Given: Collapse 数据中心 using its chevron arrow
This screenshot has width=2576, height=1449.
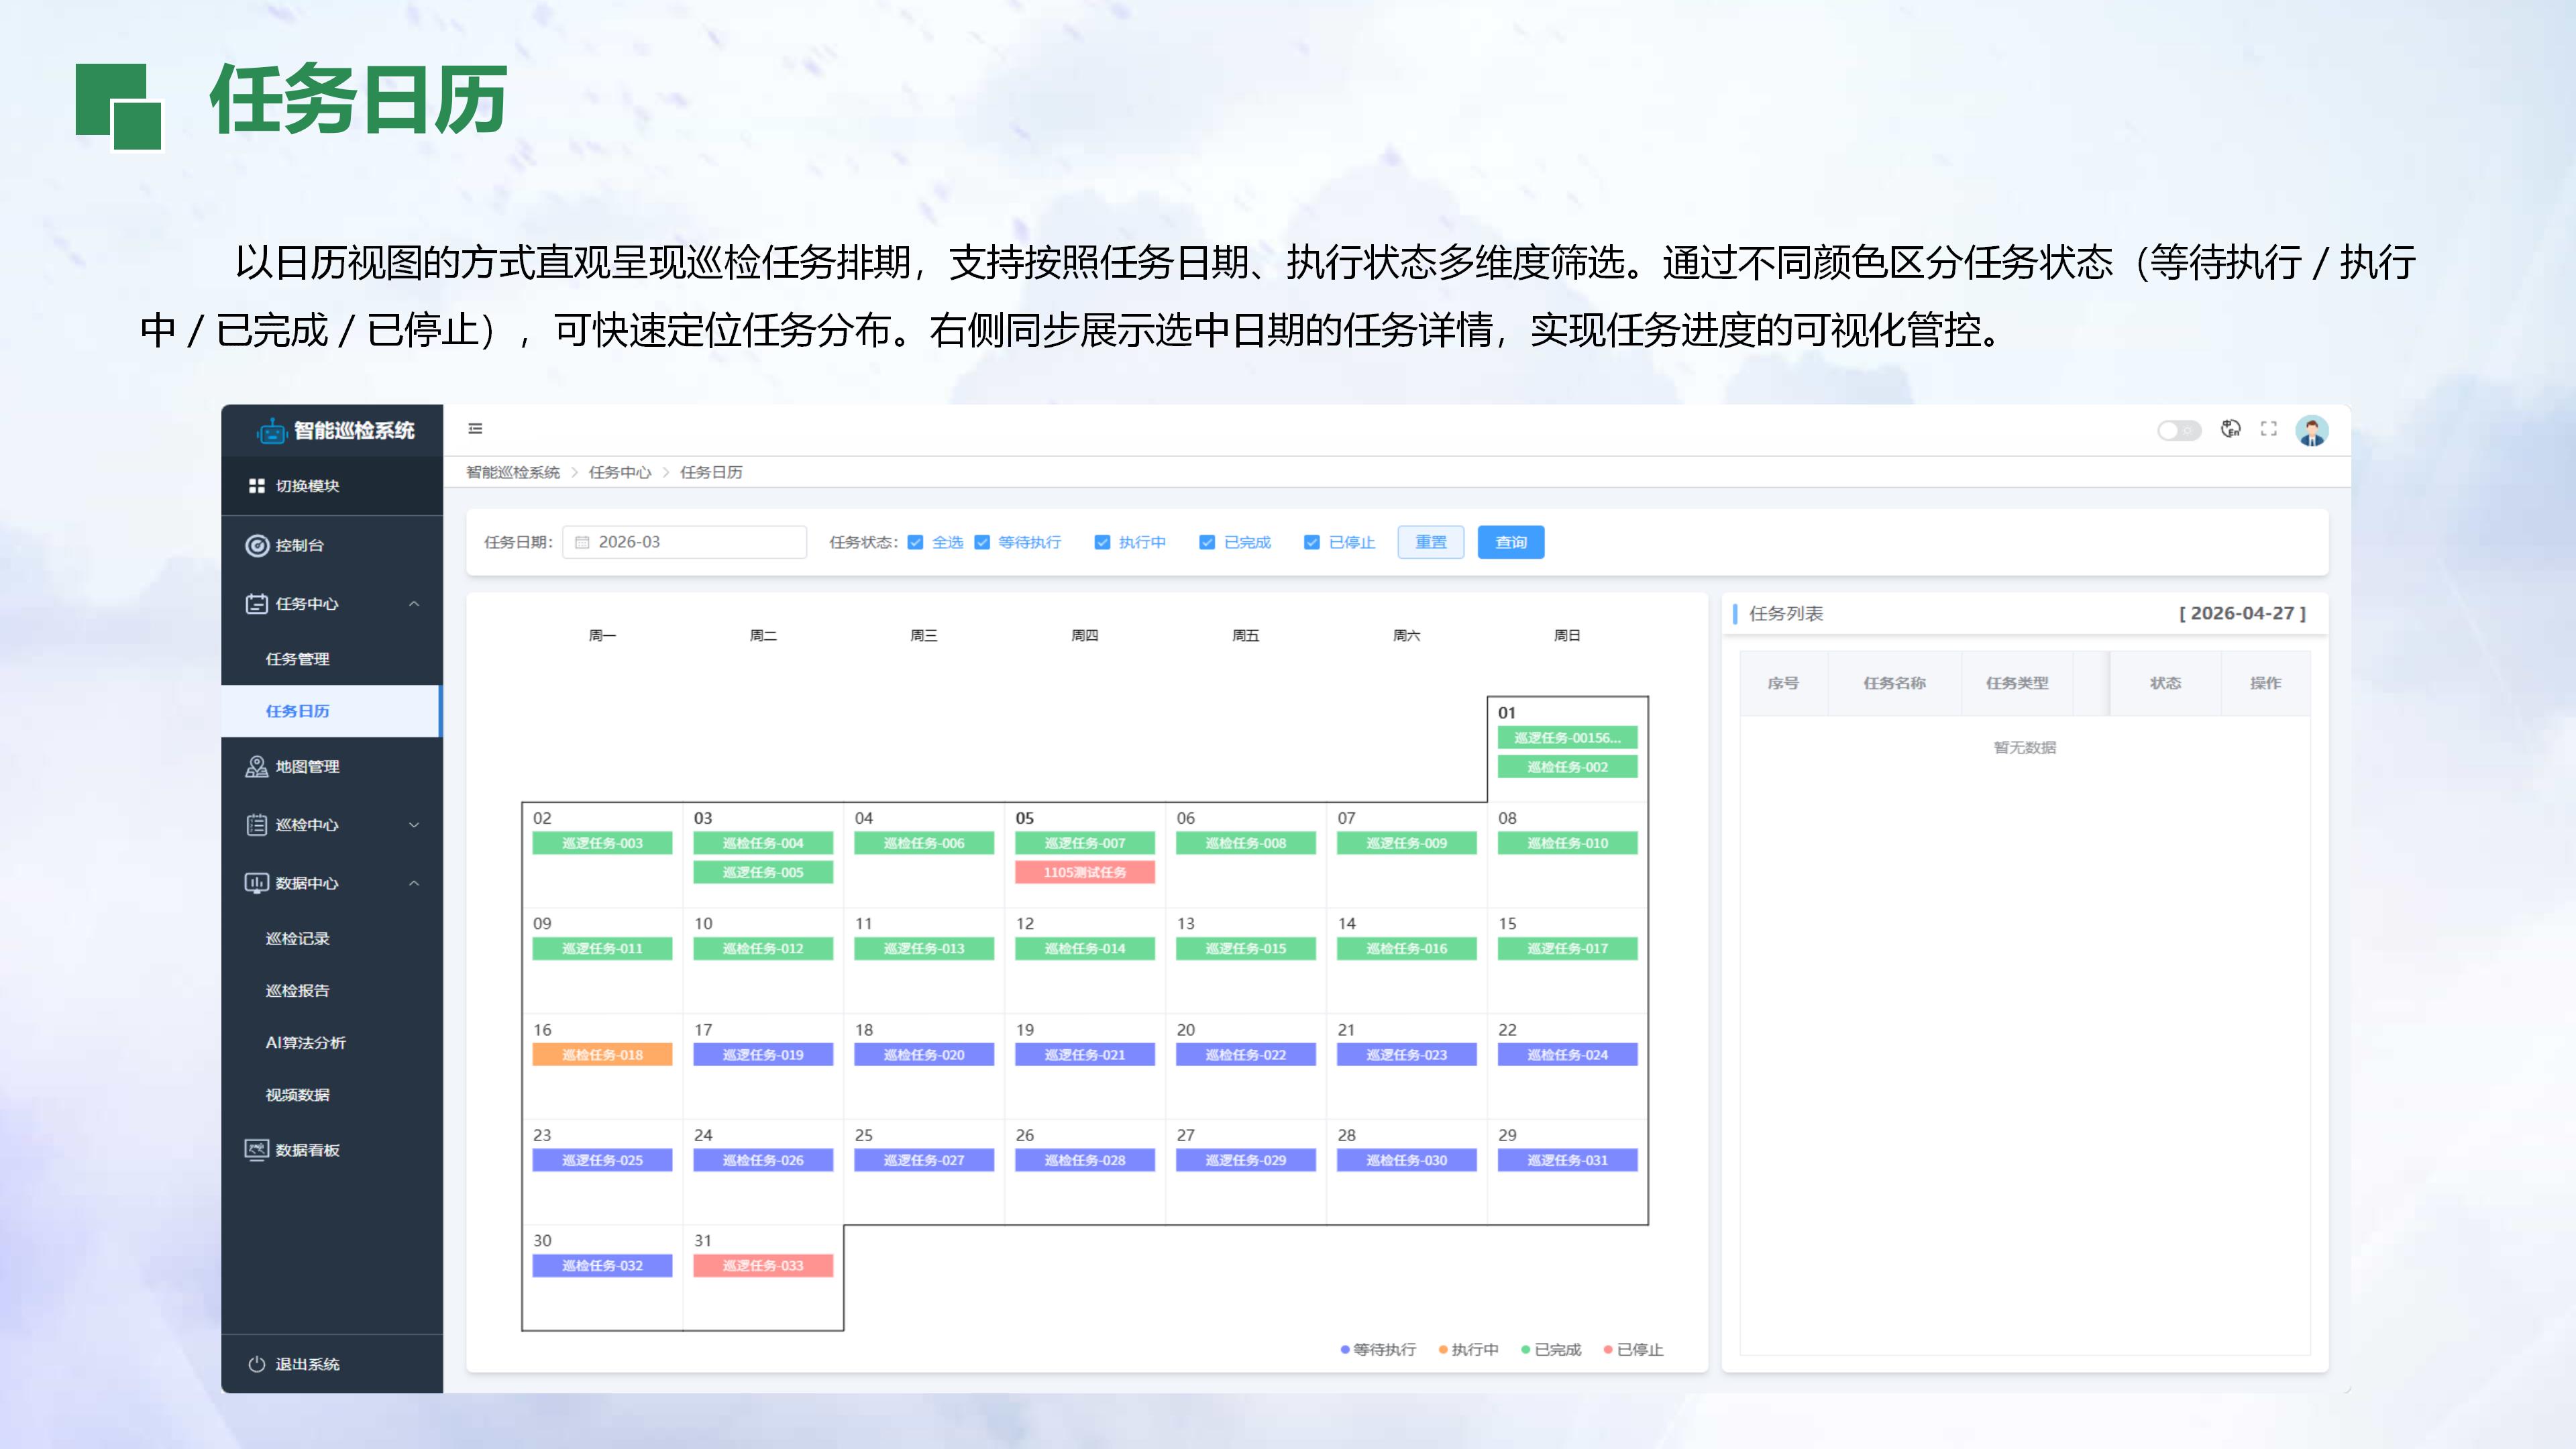Looking at the screenshot, I should point(414,883).
